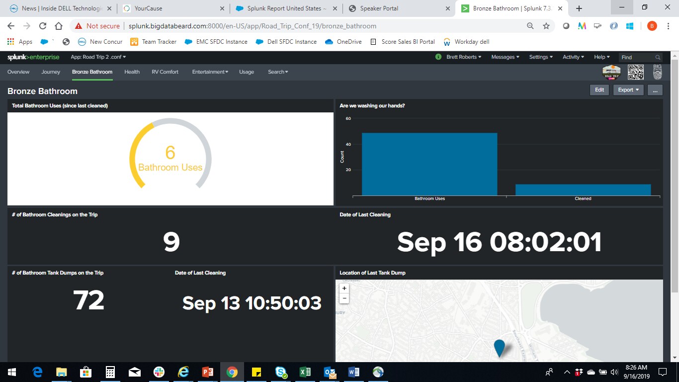The height and width of the screenshot is (382, 679).
Task: Open the EMC SFDC Instance bookmark
Action: [216, 42]
